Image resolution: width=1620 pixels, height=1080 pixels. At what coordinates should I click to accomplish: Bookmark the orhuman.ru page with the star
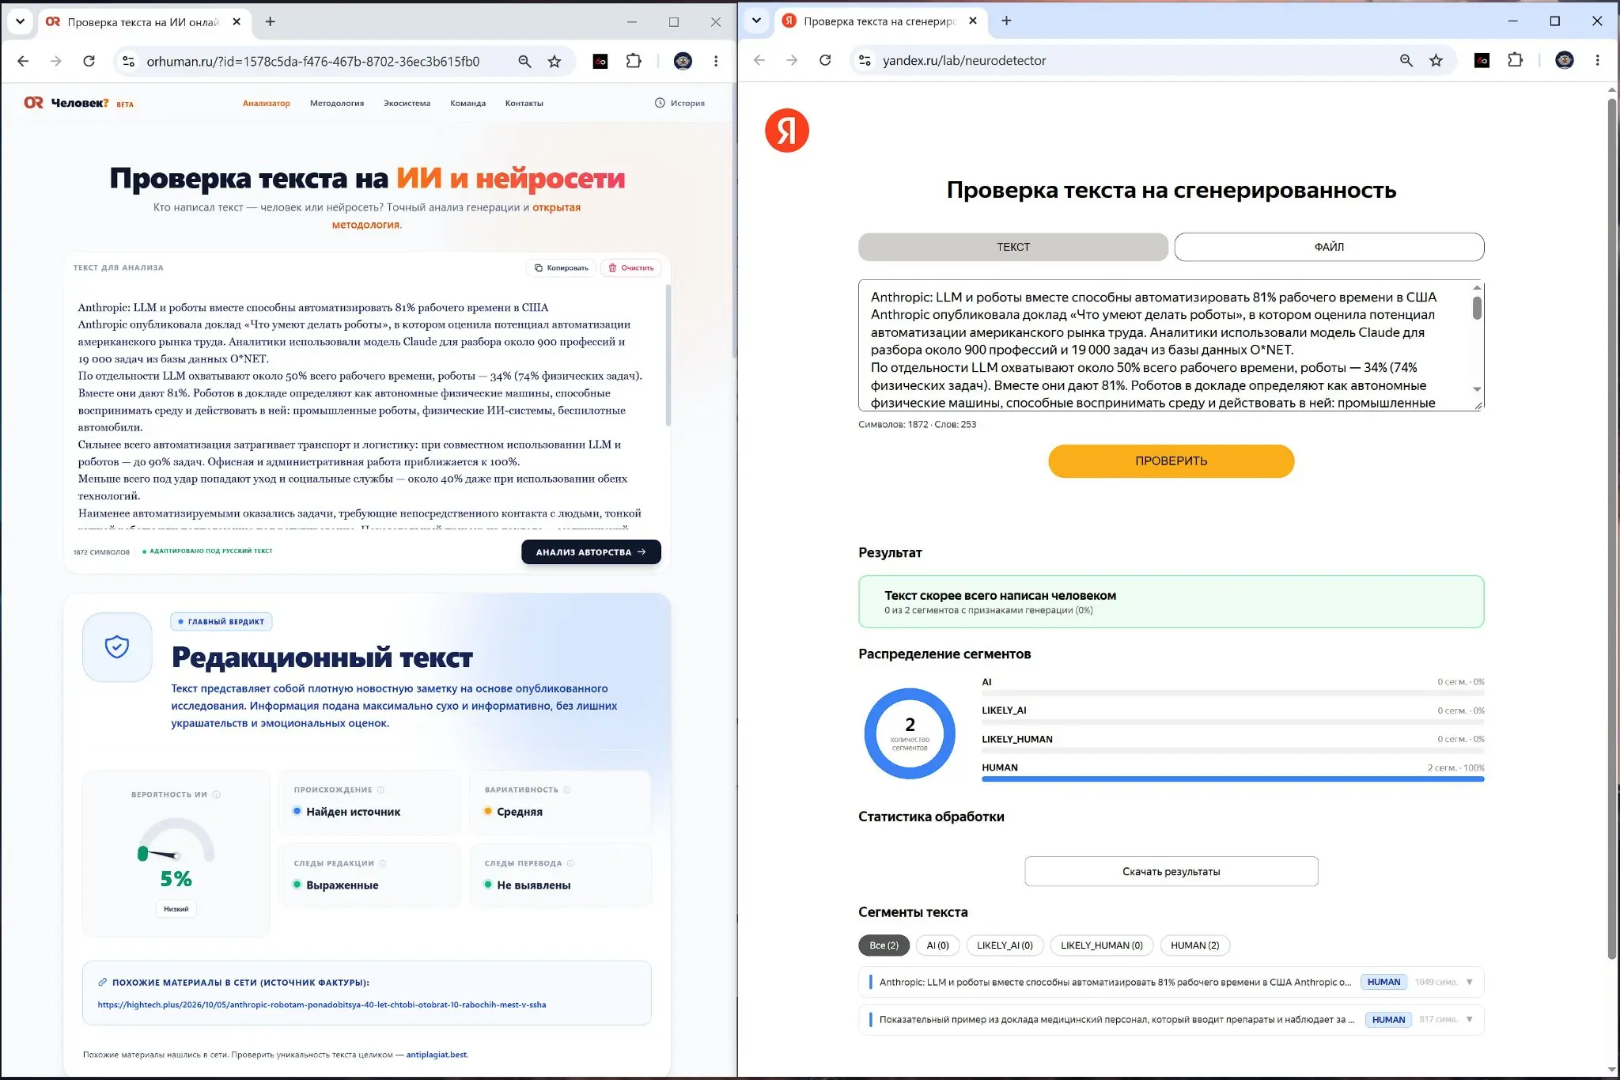click(x=555, y=62)
